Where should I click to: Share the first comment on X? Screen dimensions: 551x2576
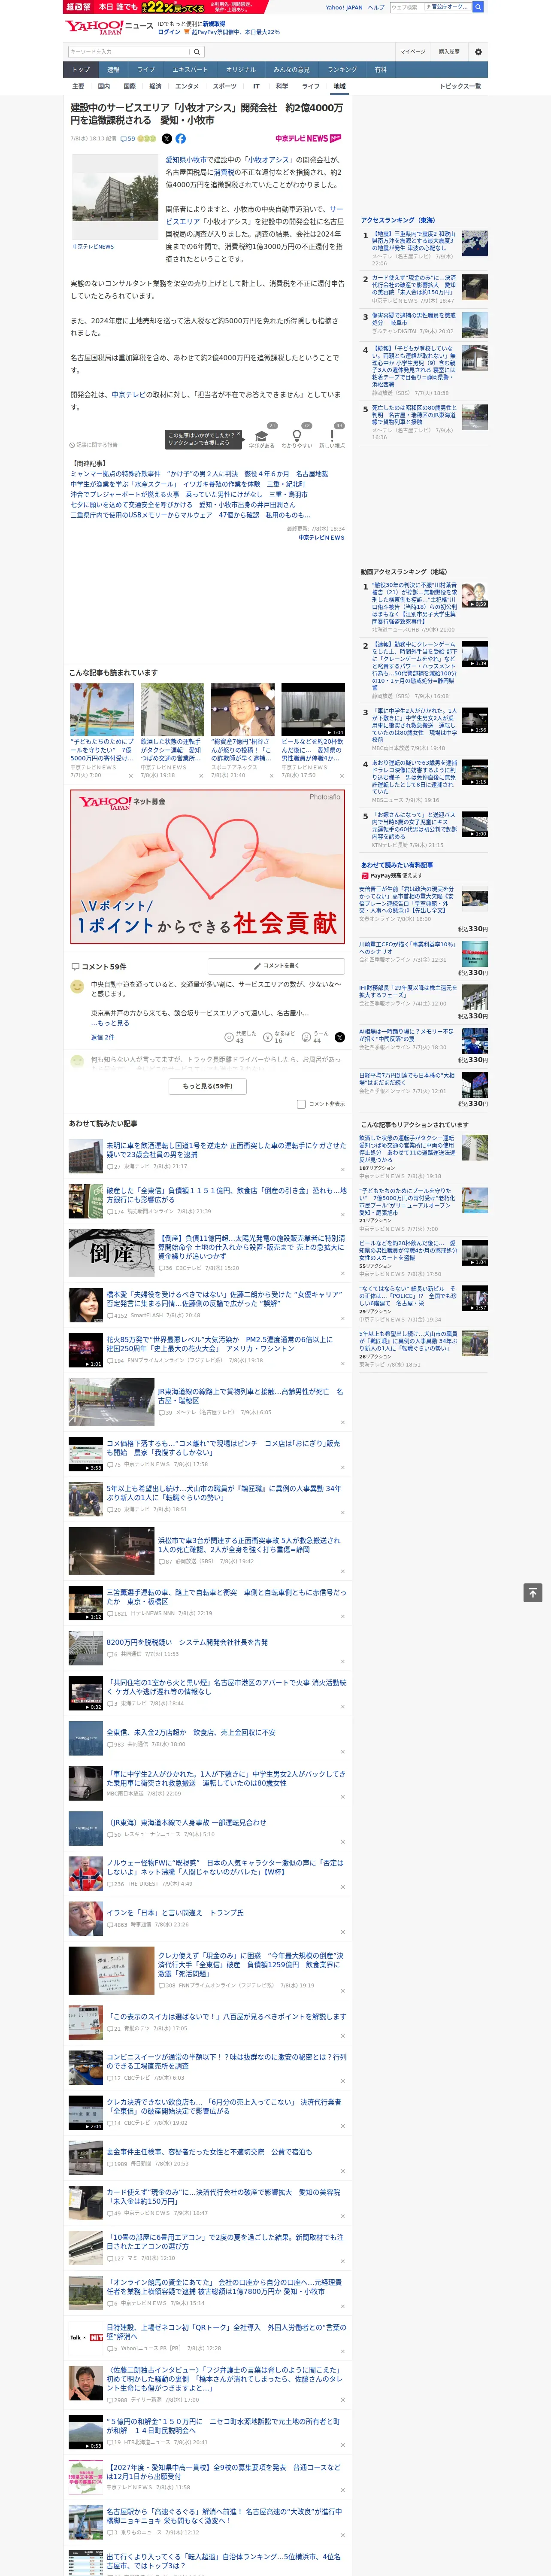tap(339, 1037)
